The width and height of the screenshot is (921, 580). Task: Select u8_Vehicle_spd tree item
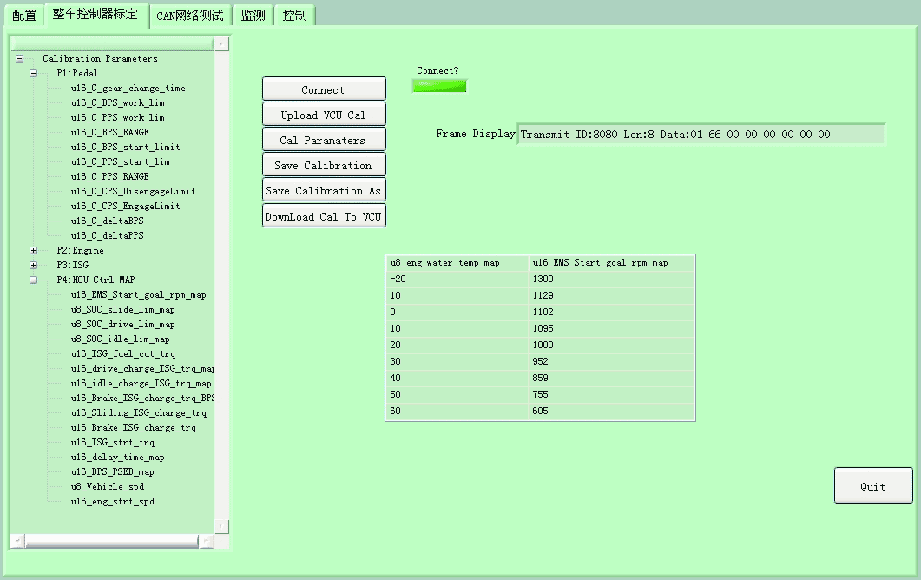[x=108, y=487]
